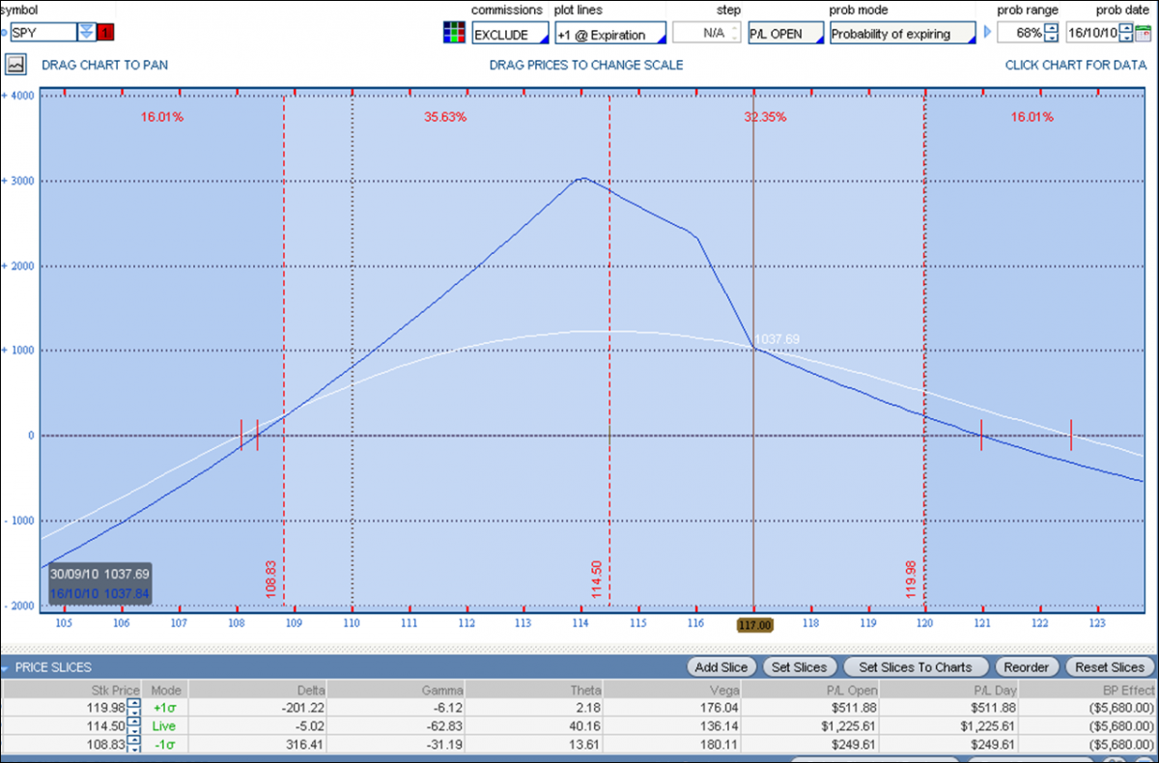
Task: Open the symbol list arrow beside SPY
Action: pos(87,32)
